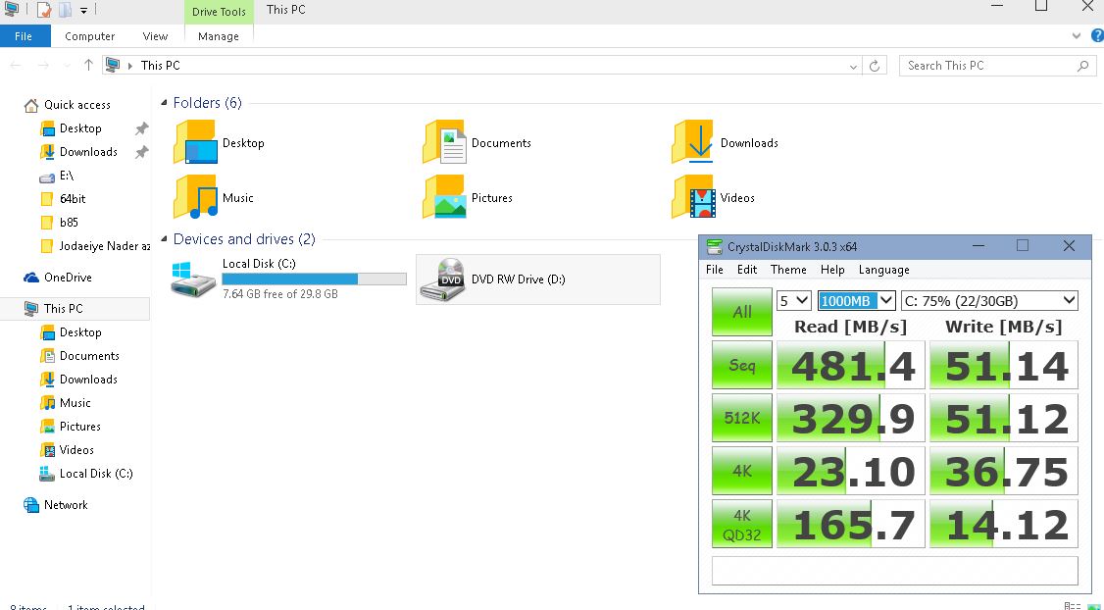Click the 4K write result 36.75
1104x610 pixels.
tap(1004, 471)
